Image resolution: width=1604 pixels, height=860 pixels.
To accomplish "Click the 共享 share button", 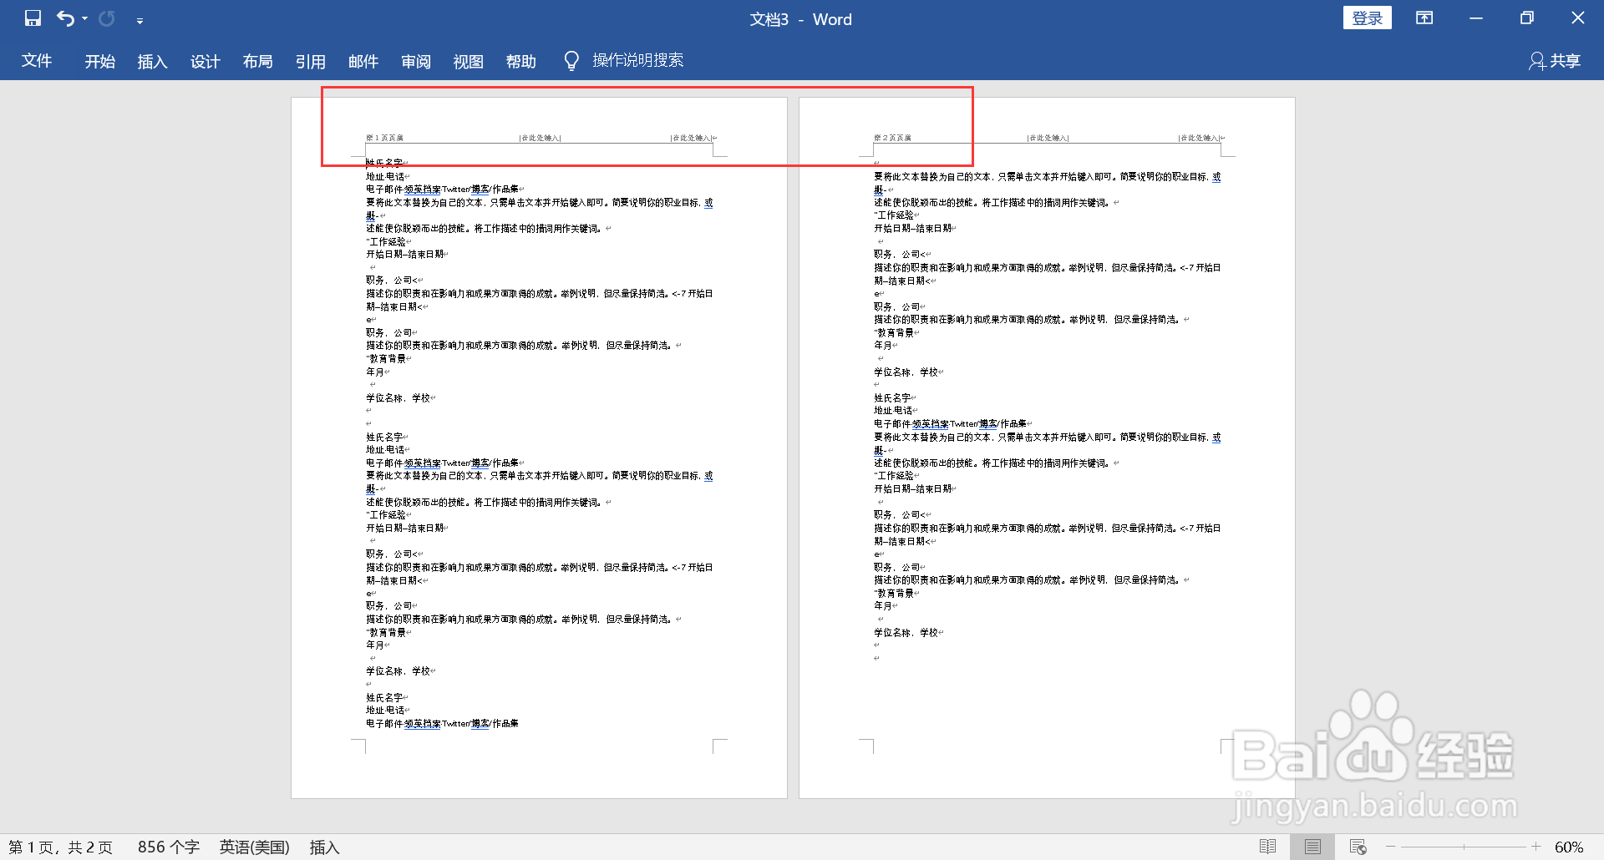I will (x=1554, y=60).
